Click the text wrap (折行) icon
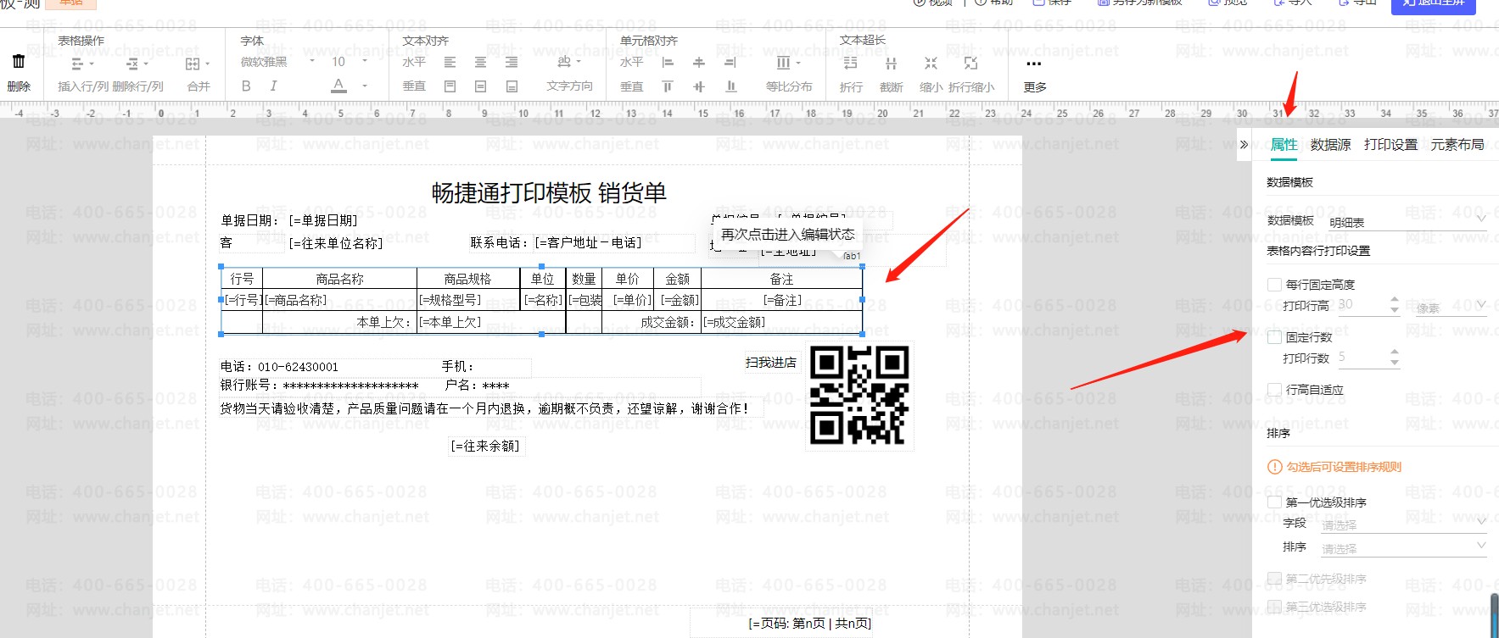Viewport: 1499px width, 638px height. (x=850, y=64)
